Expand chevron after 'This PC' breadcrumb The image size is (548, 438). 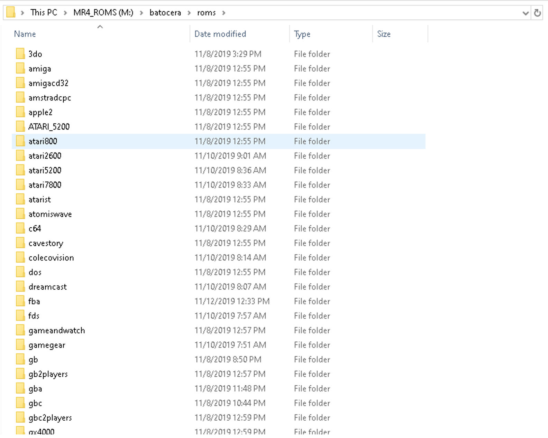coord(65,13)
